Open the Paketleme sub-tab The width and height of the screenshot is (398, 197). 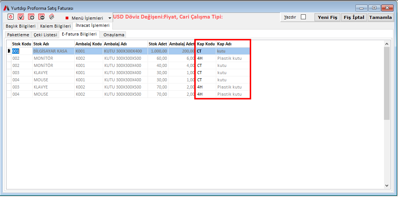pyautogui.click(x=18, y=35)
